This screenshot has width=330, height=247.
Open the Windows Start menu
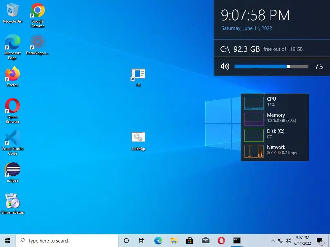coord(8,241)
